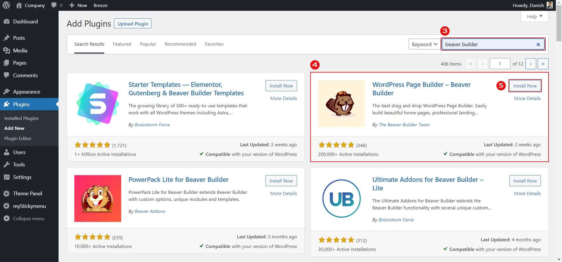Viewport: 562px width, 262px height.
Task: Open Brainstorm Force author link under Ultimate Addons
Action: click(396, 220)
